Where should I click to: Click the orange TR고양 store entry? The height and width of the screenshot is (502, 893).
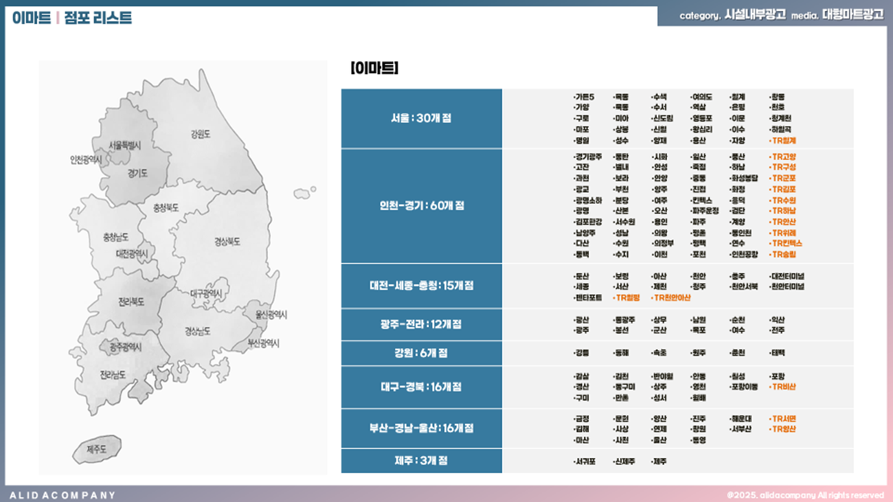[x=783, y=157]
